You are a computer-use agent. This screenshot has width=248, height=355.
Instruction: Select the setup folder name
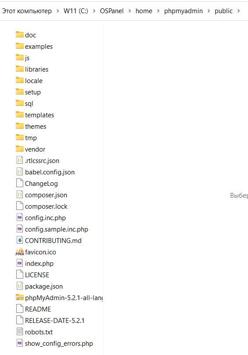[33, 92]
